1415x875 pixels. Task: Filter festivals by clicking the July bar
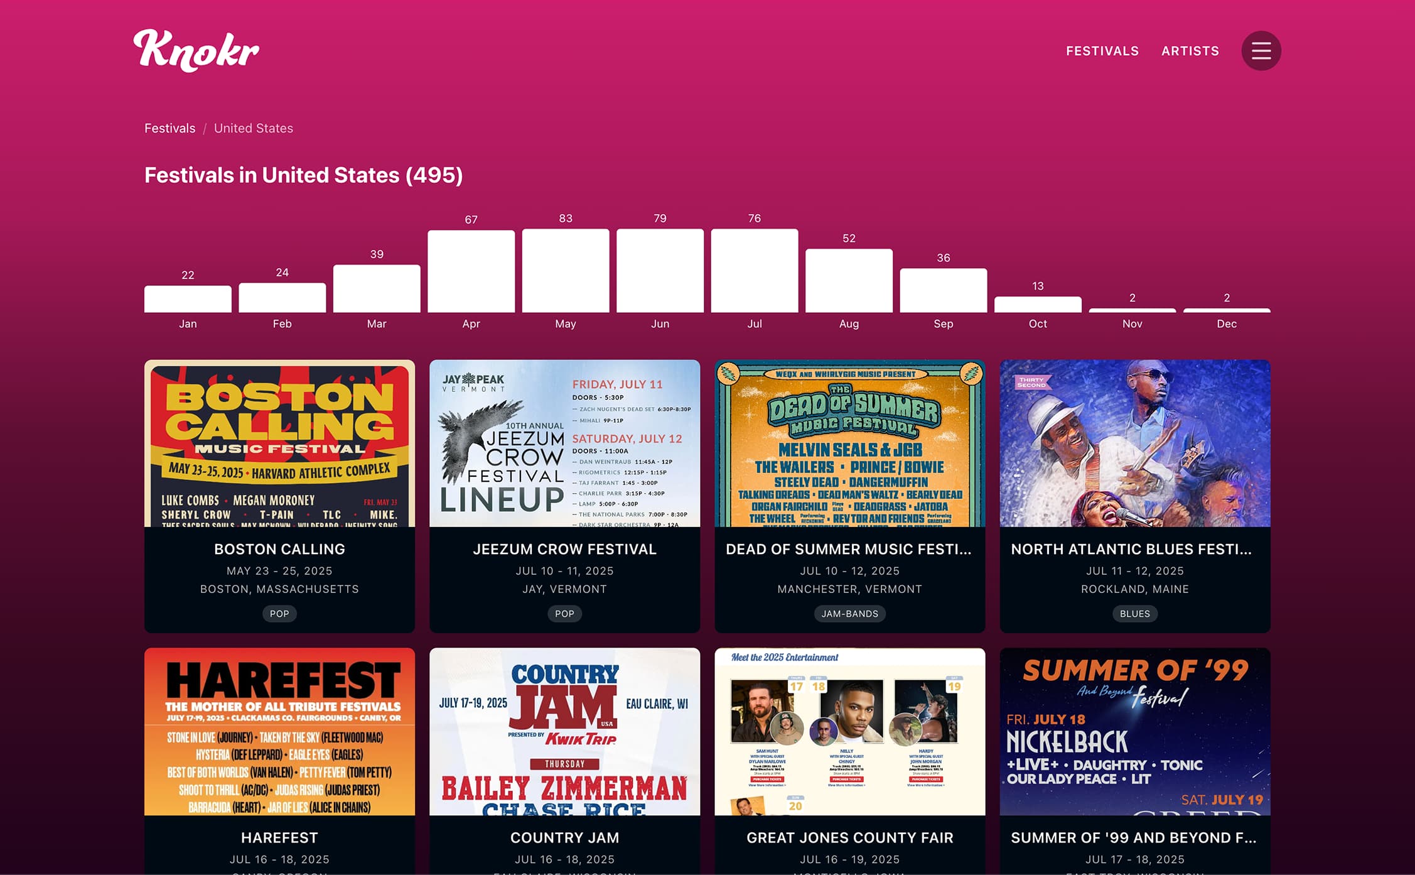tap(755, 270)
